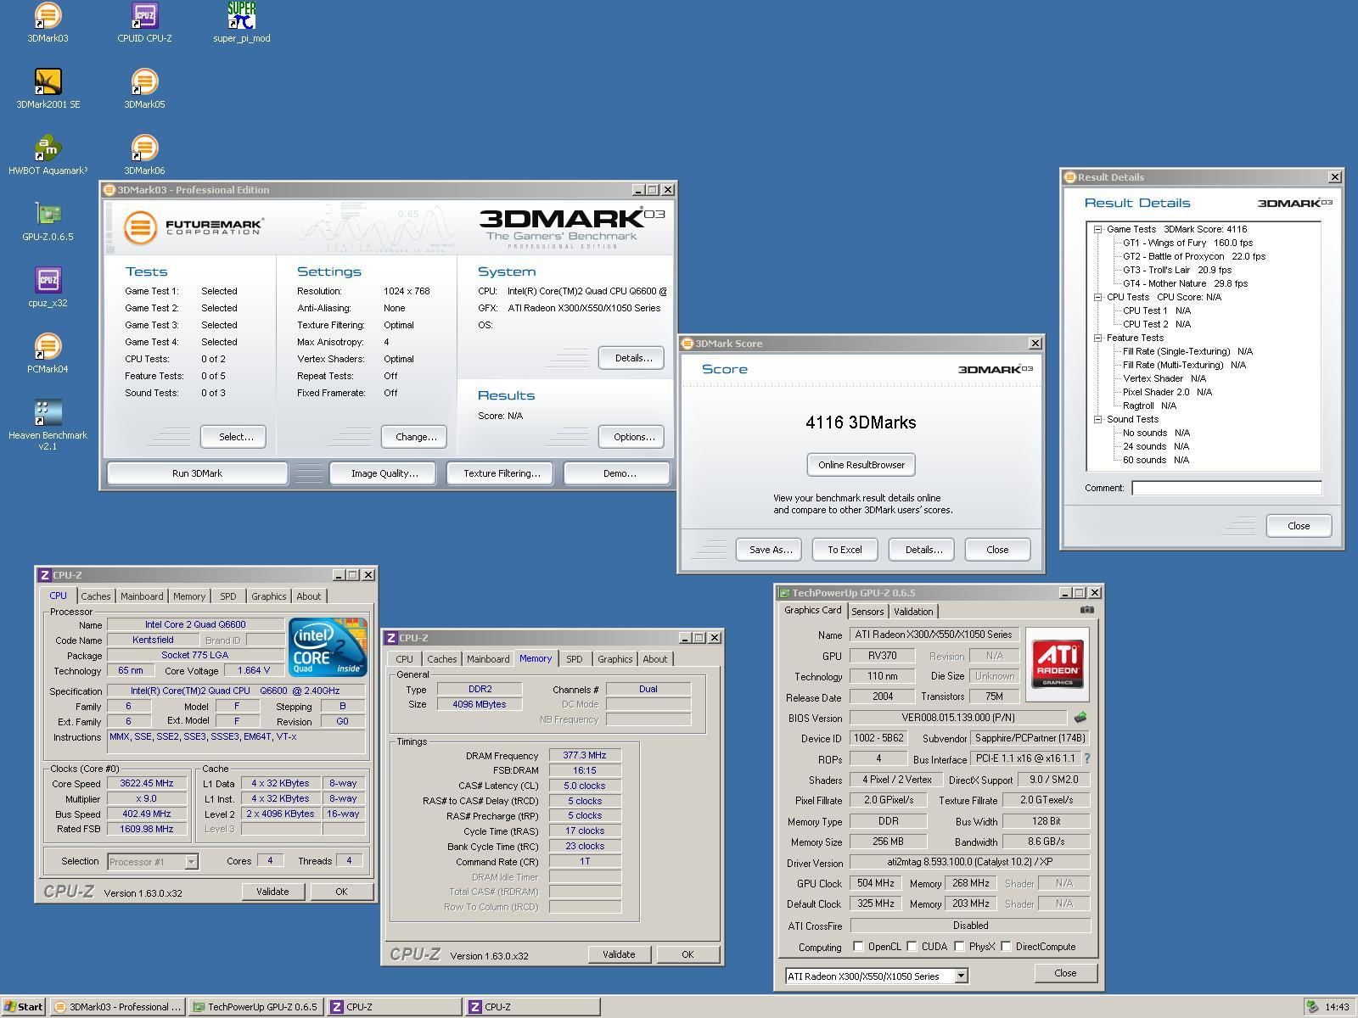Click Close button in Result Details window
The image size is (1358, 1018).
(1299, 526)
